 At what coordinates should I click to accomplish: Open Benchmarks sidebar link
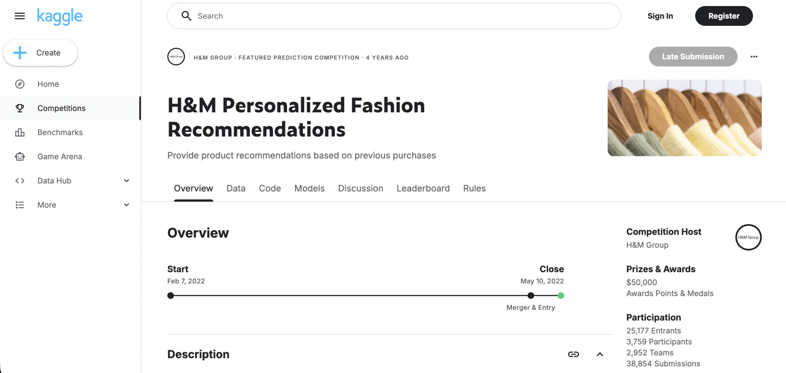click(60, 132)
